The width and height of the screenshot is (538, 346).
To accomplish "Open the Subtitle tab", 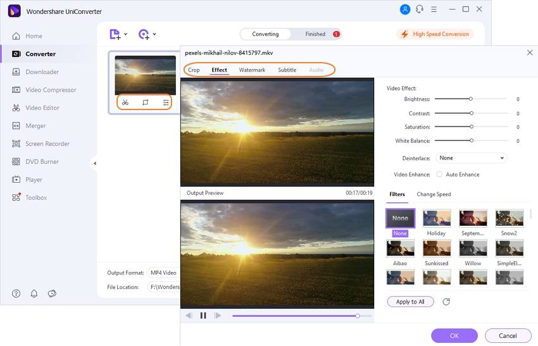I will coord(287,70).
